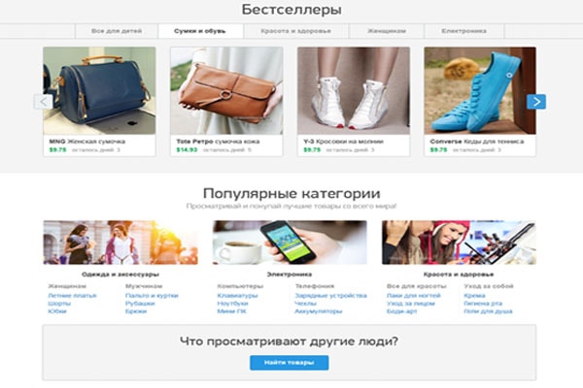This screenshot has width=583, height=388.
Task: Open the 'Лаки для ногтей' link
Action: coord(414,296)
